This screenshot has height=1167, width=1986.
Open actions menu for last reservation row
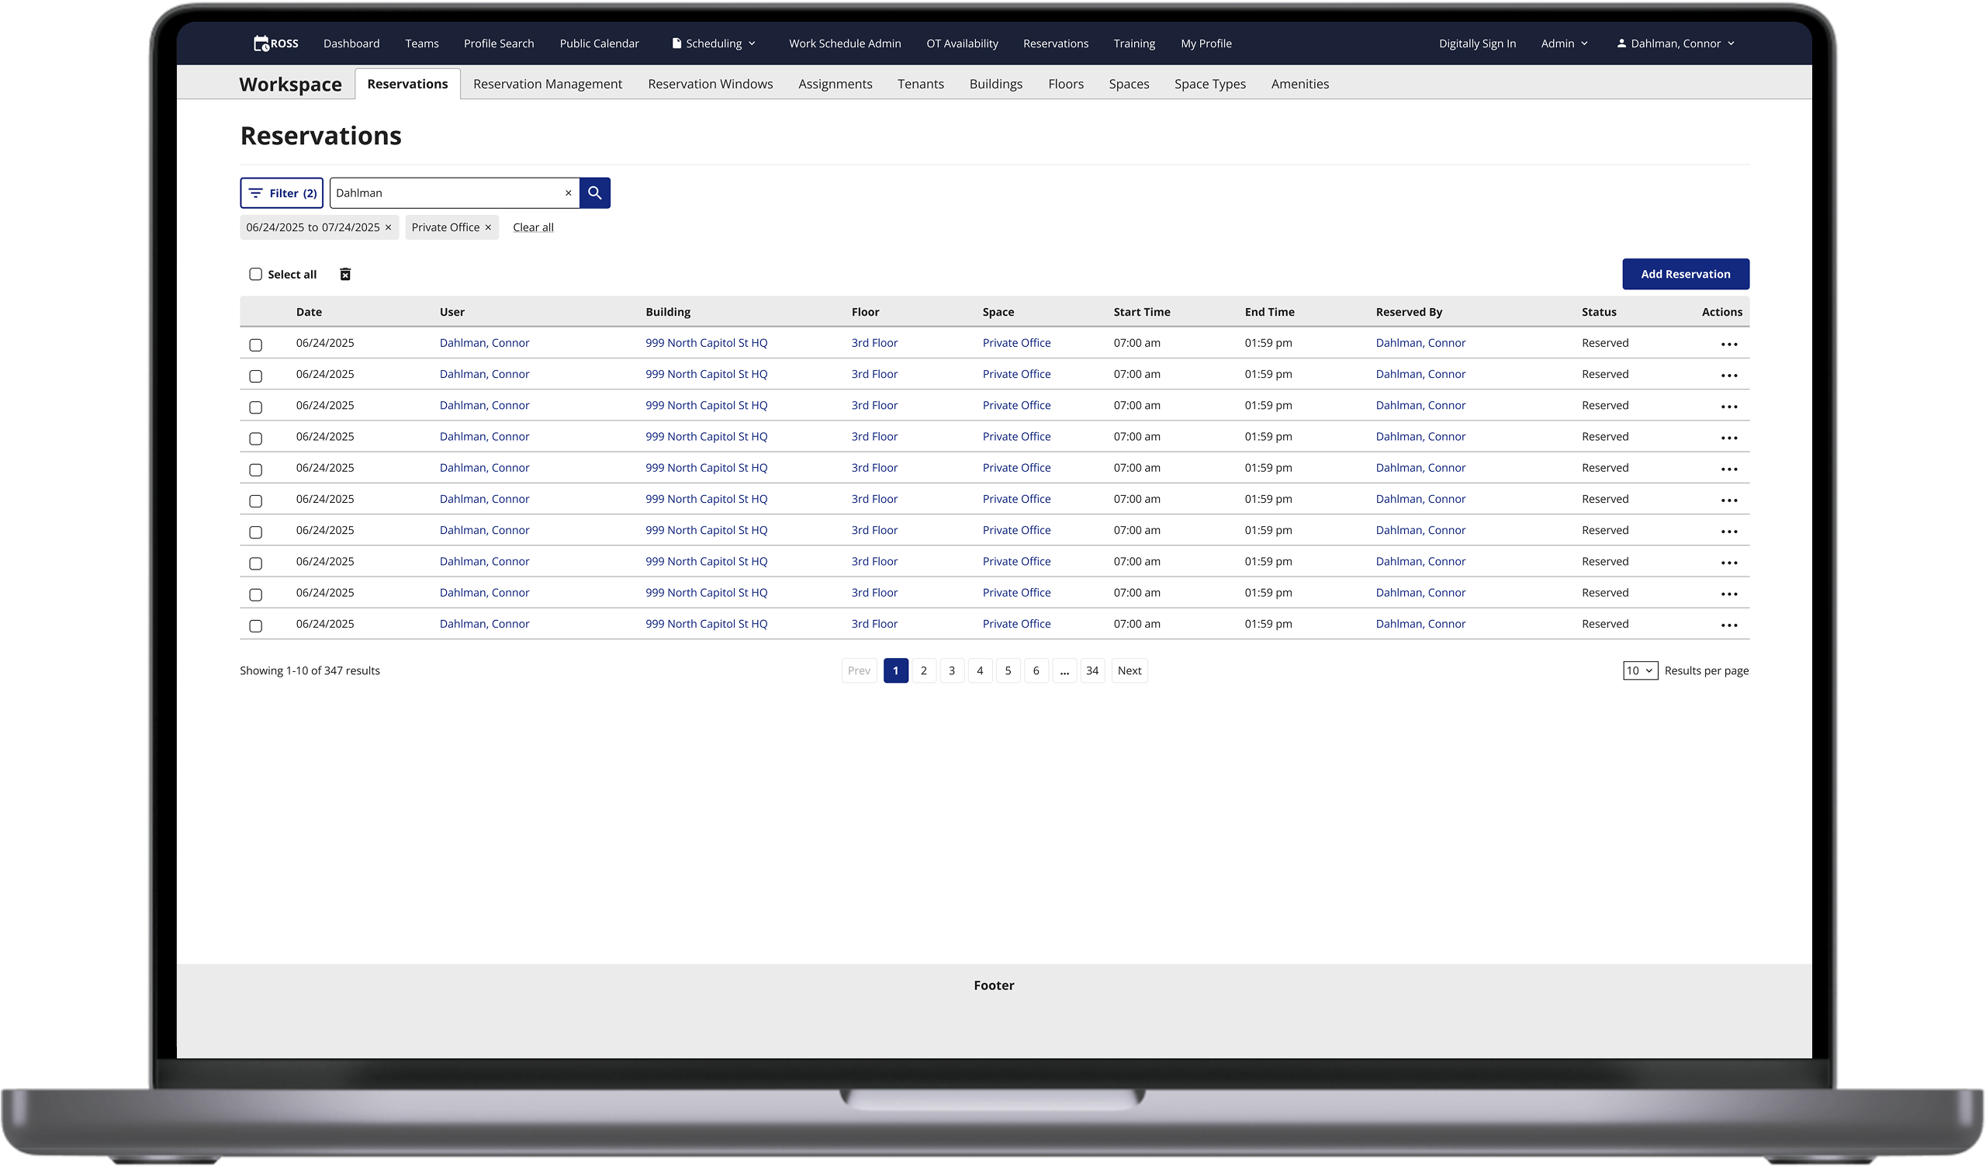pyautogui.click(x=1728, y=625)
